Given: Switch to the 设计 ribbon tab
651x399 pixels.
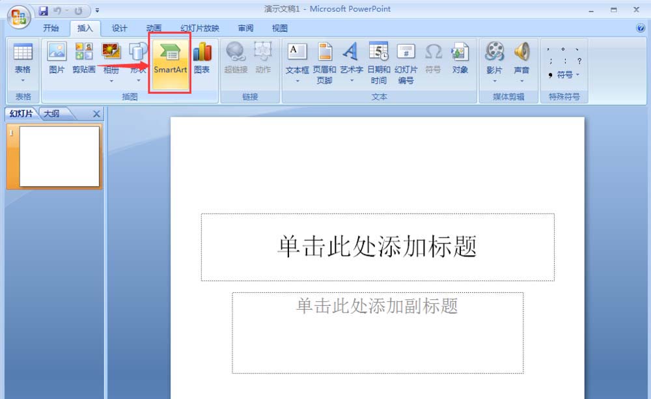Looking at the screenshot, I should click(119, 28).
